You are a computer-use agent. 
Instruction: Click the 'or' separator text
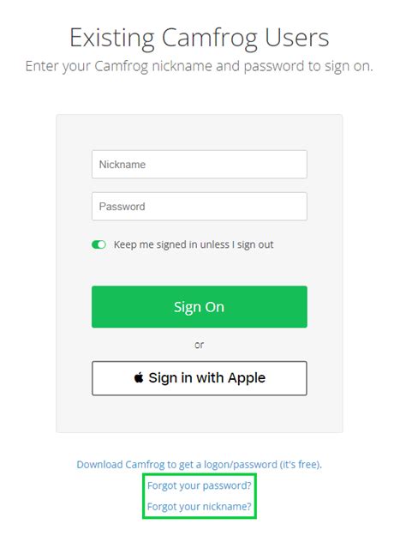click(x=199, y=345)
